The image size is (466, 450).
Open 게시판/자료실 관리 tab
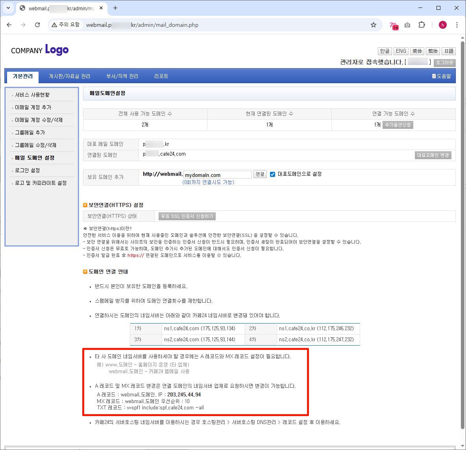(x=70, y=76)
